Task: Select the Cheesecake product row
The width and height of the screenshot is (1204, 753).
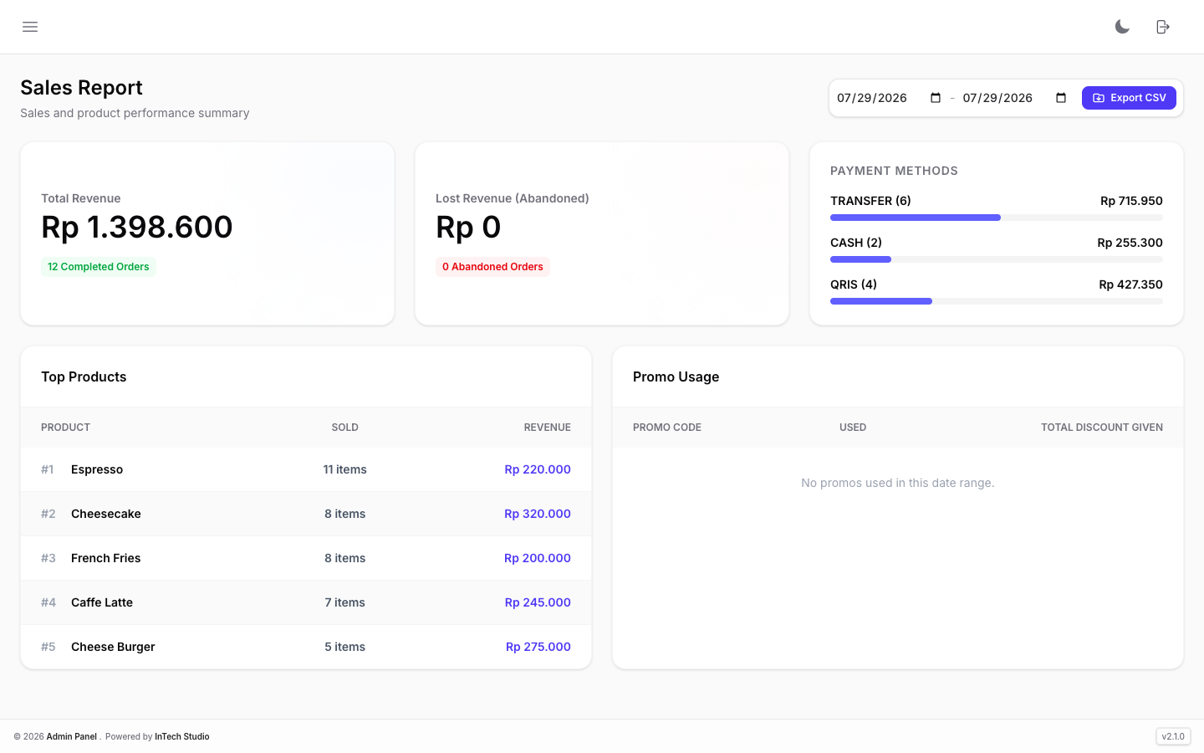Action: click(x=306, y=514)
